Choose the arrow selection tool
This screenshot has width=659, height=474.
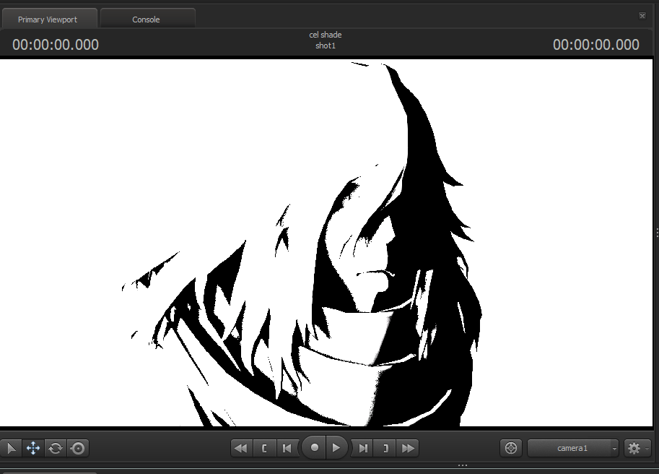pos(12,448)
